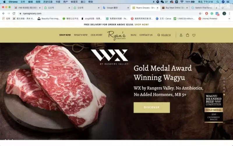
Task: Open the wishlist heart icon
Action: 194,35
